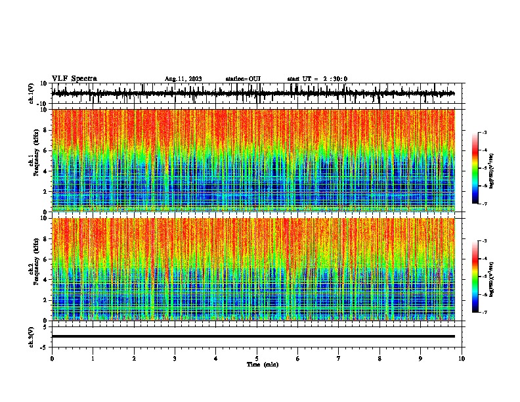Image resolution: width=520 pixels, height=402 pixels.
Task: Click the "2" kHz tick of ch.2 spectrogram
Action: coord(45,300)
